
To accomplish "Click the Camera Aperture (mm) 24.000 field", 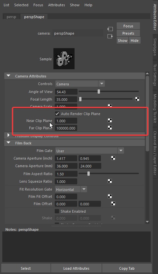I will tap(90, 166).
